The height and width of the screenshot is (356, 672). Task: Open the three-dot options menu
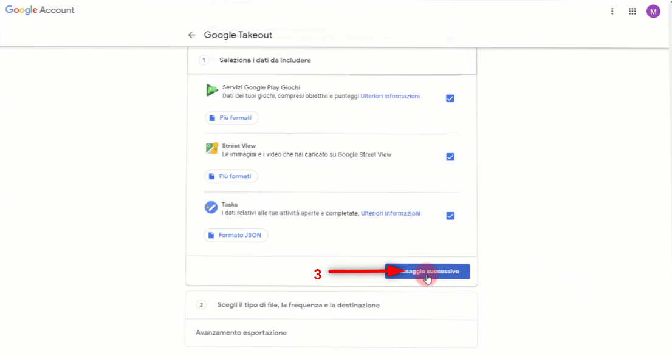tap(612, 12)
